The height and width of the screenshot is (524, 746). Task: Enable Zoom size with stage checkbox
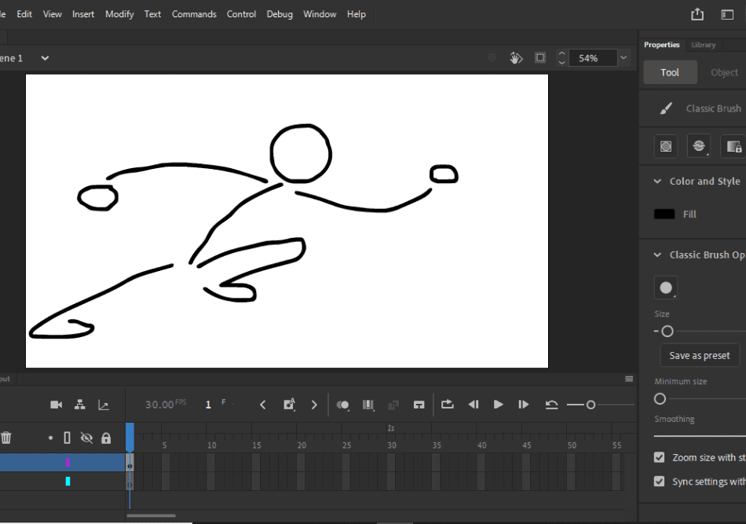click(660, 457)
